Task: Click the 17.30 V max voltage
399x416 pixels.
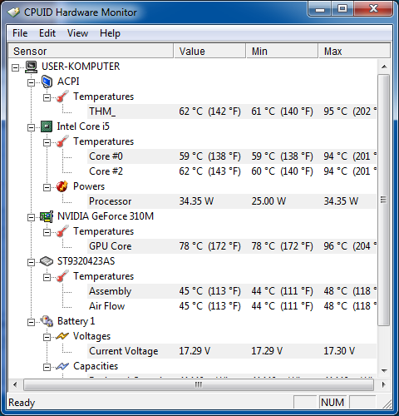Action: click(x=339, y=351)
